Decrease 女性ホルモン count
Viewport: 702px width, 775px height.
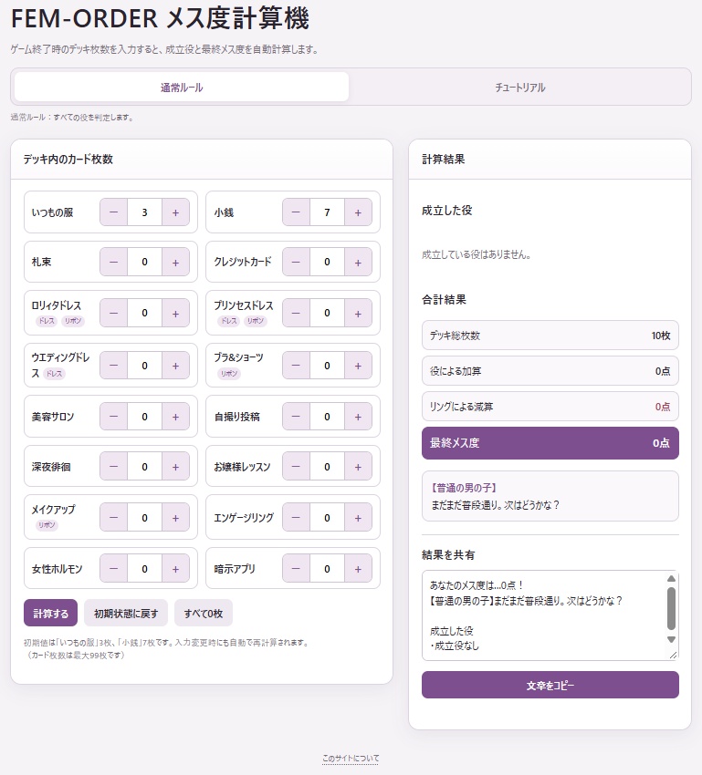(x=114, y=569)
